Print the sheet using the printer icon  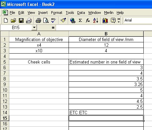click(38, 21)
